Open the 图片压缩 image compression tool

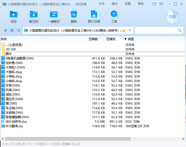pyautogui.click(x=94, y=14)
